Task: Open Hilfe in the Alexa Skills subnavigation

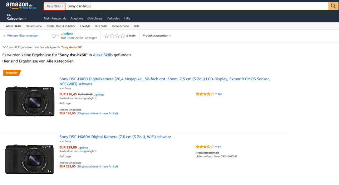Action: [x=137, y=26]
